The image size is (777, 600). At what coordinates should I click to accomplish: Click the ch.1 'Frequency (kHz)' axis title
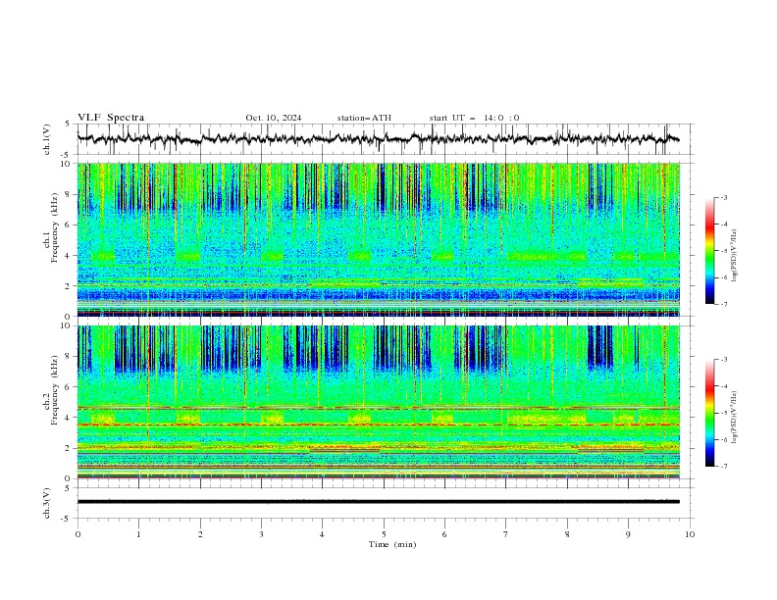click(55, 227)
